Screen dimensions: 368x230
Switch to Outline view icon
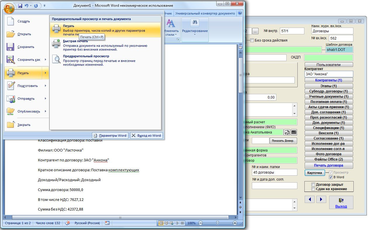tap(177, 223)
